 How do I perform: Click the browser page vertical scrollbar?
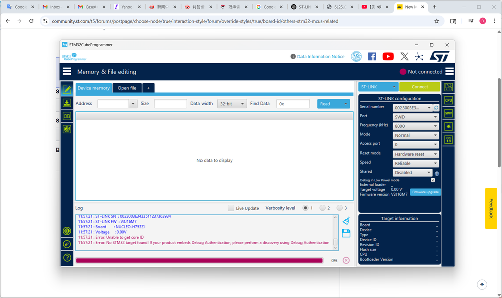coord(499,122)
